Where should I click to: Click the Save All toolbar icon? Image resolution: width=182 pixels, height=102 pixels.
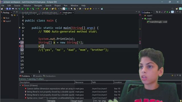click(10, 9)
